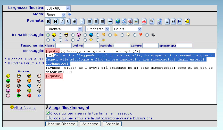Image resolution: width=223 pixels, height=130 pixels.
Task: Insert WMV video file
Action: pyautogui.click(x=152, y=21)
